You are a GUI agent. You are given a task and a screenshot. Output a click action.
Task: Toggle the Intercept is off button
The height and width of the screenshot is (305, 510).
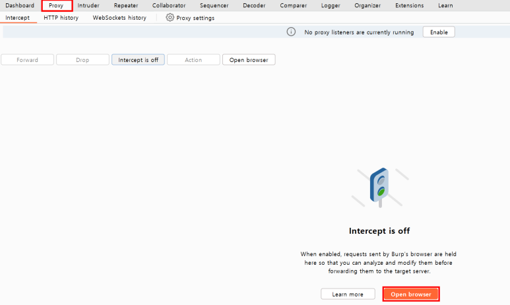(138, 60)
